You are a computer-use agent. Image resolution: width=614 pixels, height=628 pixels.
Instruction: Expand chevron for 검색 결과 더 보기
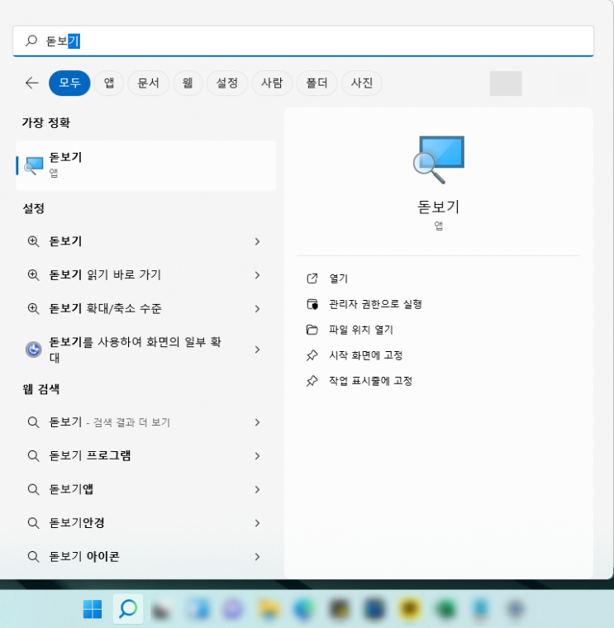click(x=258, y=422)
